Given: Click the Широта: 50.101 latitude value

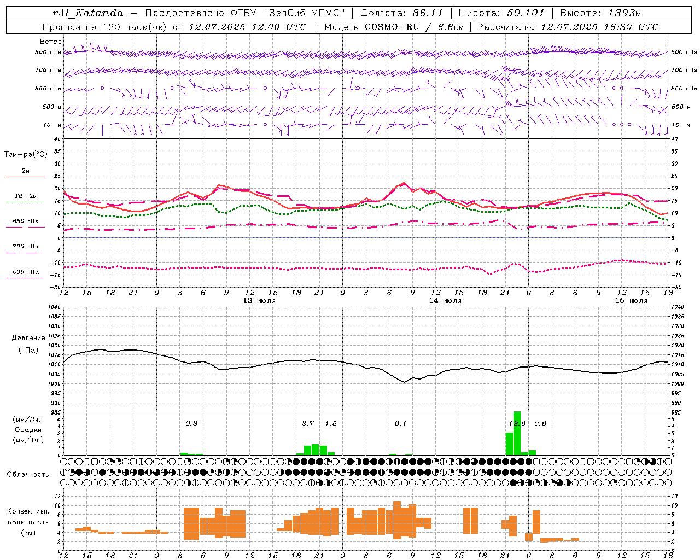Looking at the screenshot, I should (x=501, y=13).
